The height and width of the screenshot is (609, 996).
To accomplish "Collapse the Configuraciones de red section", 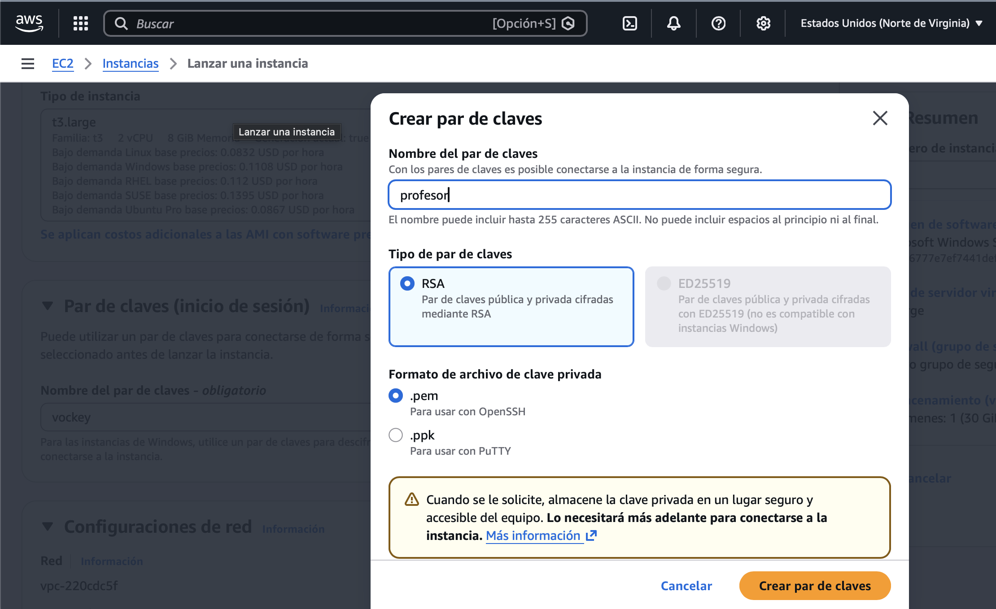I will [48, 526].
